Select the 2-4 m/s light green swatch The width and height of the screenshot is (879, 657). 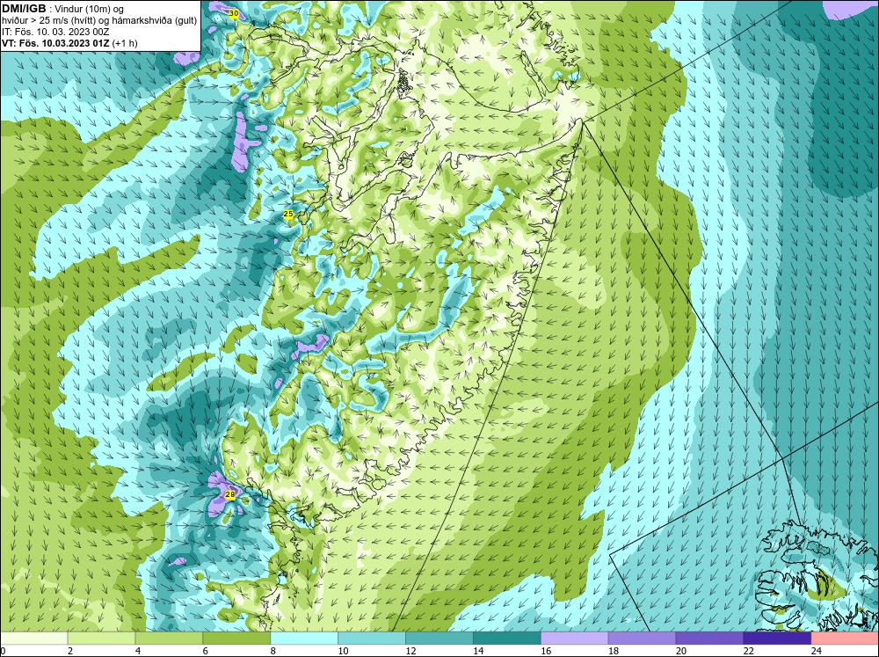pyautogui.click(x=101, y=639)
